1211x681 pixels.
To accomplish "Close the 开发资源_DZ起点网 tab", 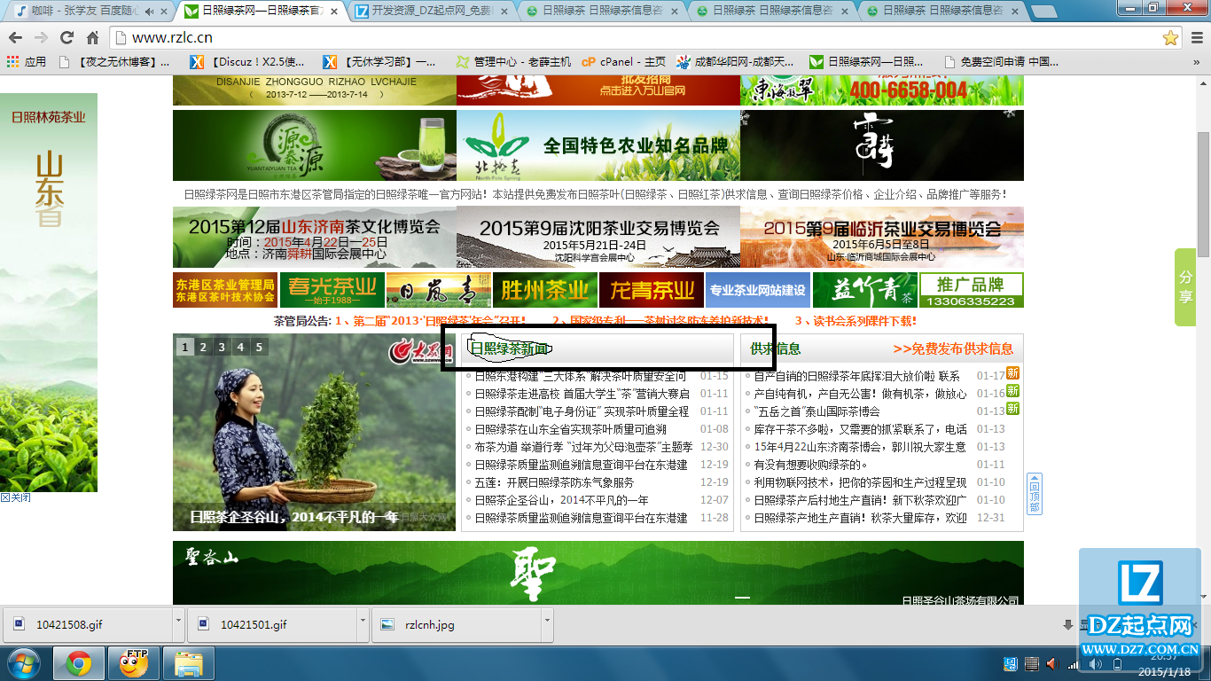I will pos(504,12).
